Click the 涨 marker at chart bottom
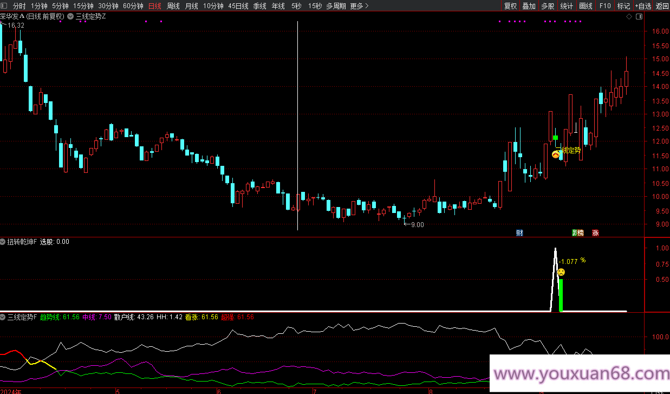 [x=595, y=233]
